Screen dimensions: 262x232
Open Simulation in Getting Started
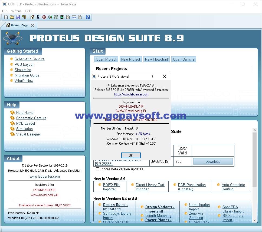click(x=23, y=70)
